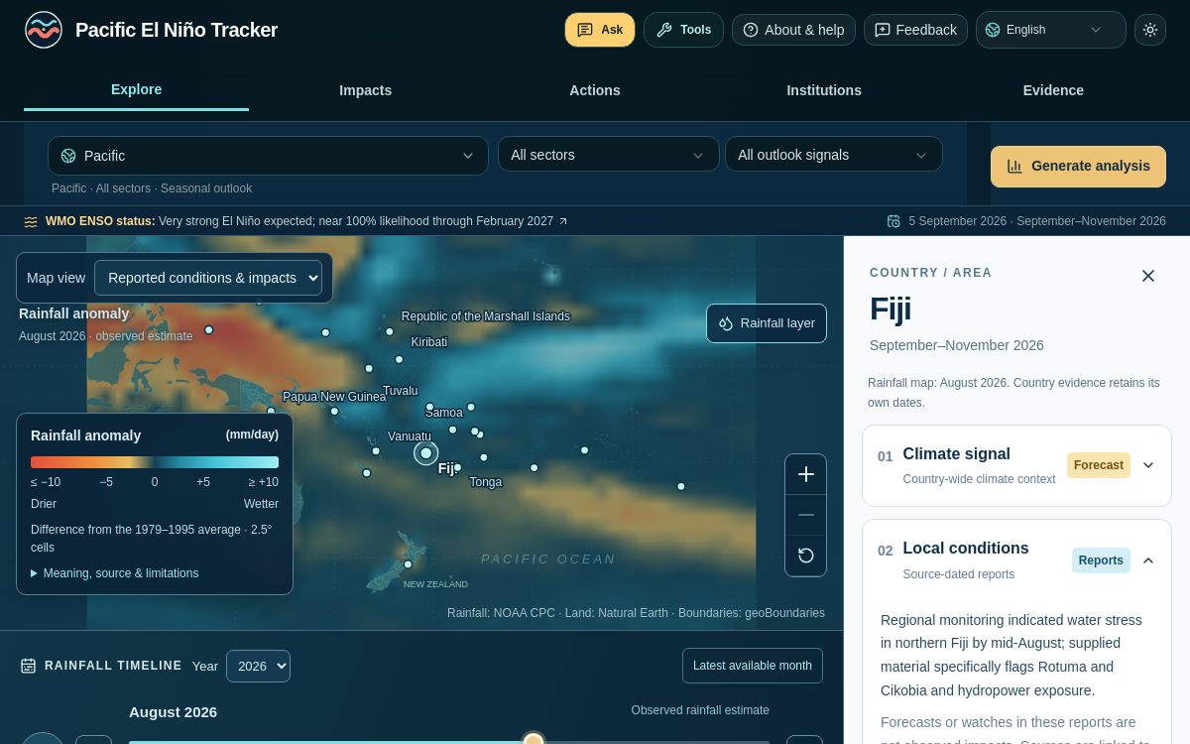Click the globe icon in language selector
1190x744 pixels.
pos(993,30)
